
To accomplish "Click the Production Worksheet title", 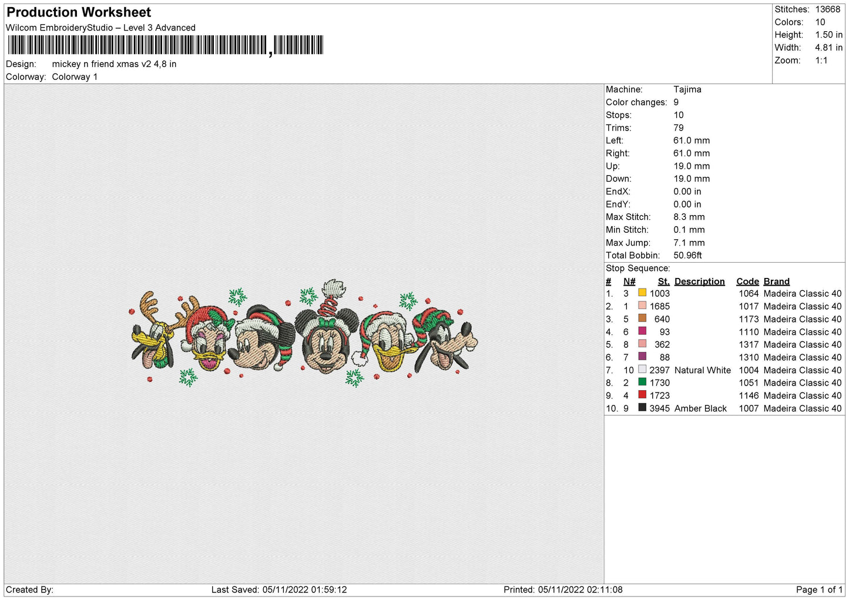I will (x=79, y=12).
